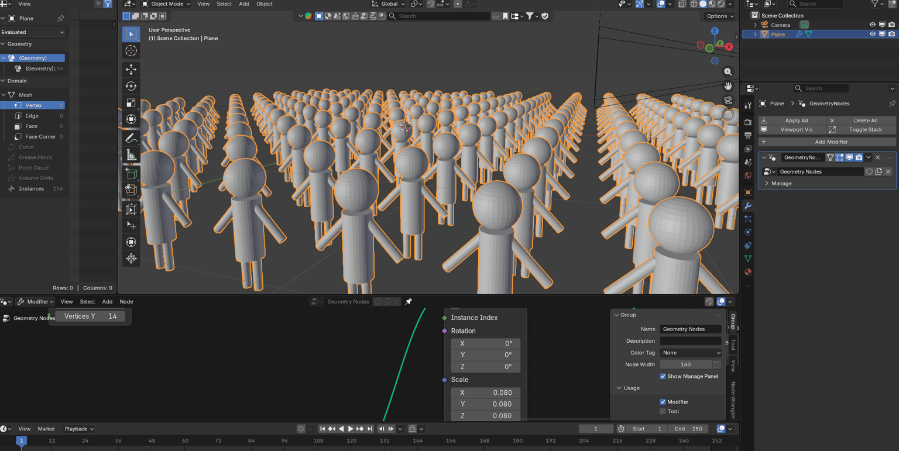Screen dimensions: 899x451
Task: Open the viewport Object menu
Action: coord(265,4)
